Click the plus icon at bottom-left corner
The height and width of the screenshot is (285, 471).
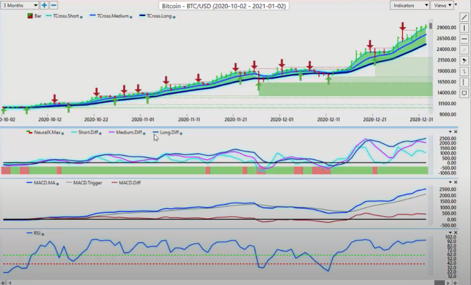(3, 282)
